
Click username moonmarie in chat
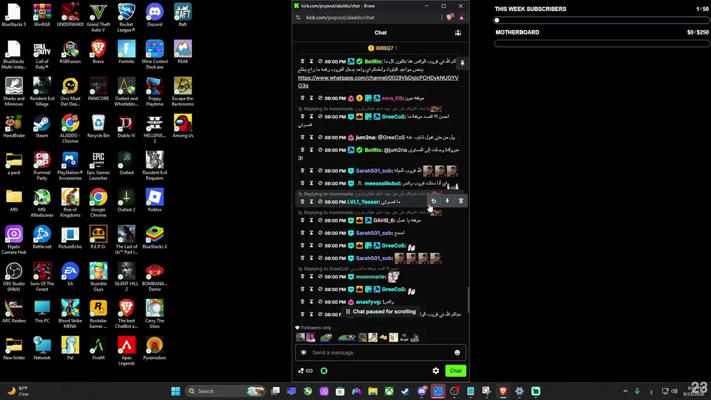370,277
